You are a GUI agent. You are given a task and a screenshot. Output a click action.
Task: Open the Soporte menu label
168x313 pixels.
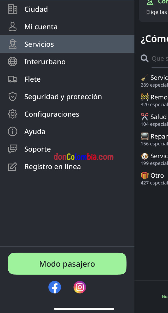tap(38, 149)
